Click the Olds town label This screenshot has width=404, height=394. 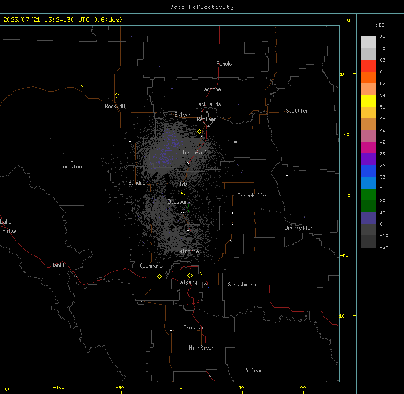click(x=182, y=184)
